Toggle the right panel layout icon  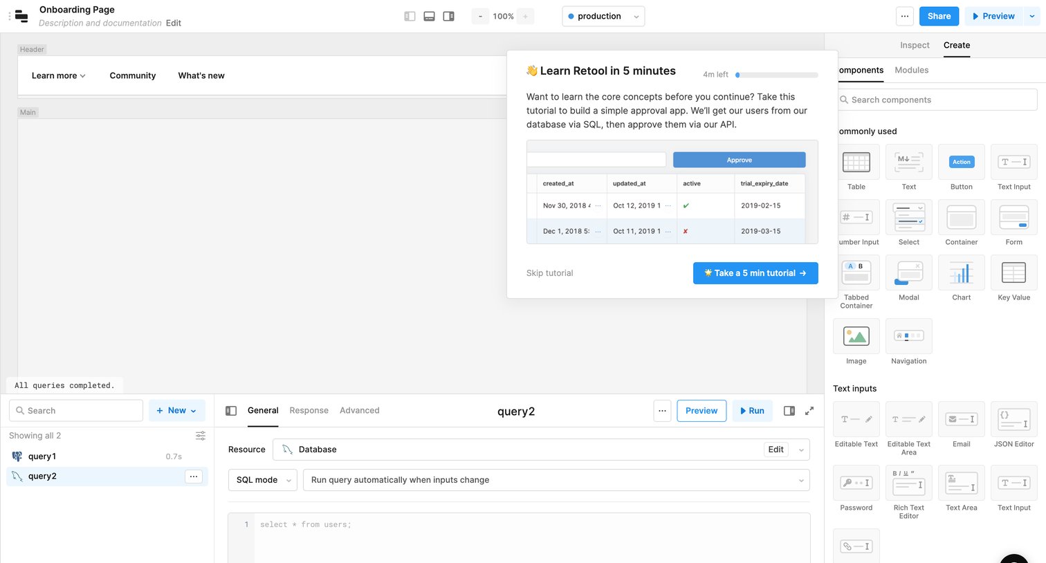[x=448, y=16]
